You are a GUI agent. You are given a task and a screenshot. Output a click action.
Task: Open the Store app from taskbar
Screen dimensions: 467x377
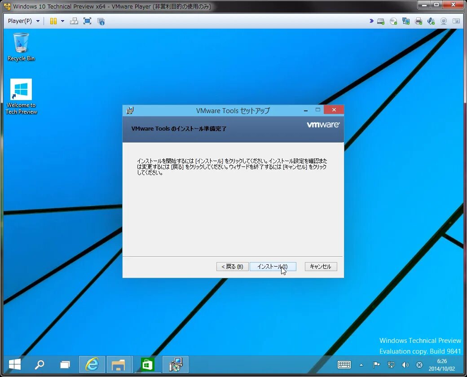coord(147,364)
